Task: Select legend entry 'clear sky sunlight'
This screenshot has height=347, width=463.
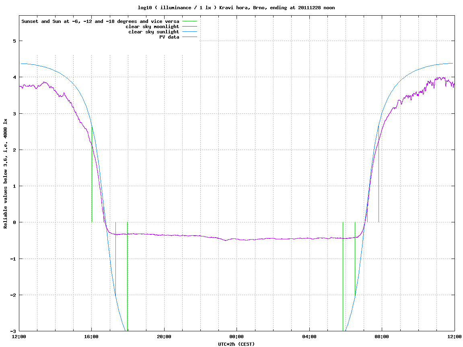Action: (154, 32)
